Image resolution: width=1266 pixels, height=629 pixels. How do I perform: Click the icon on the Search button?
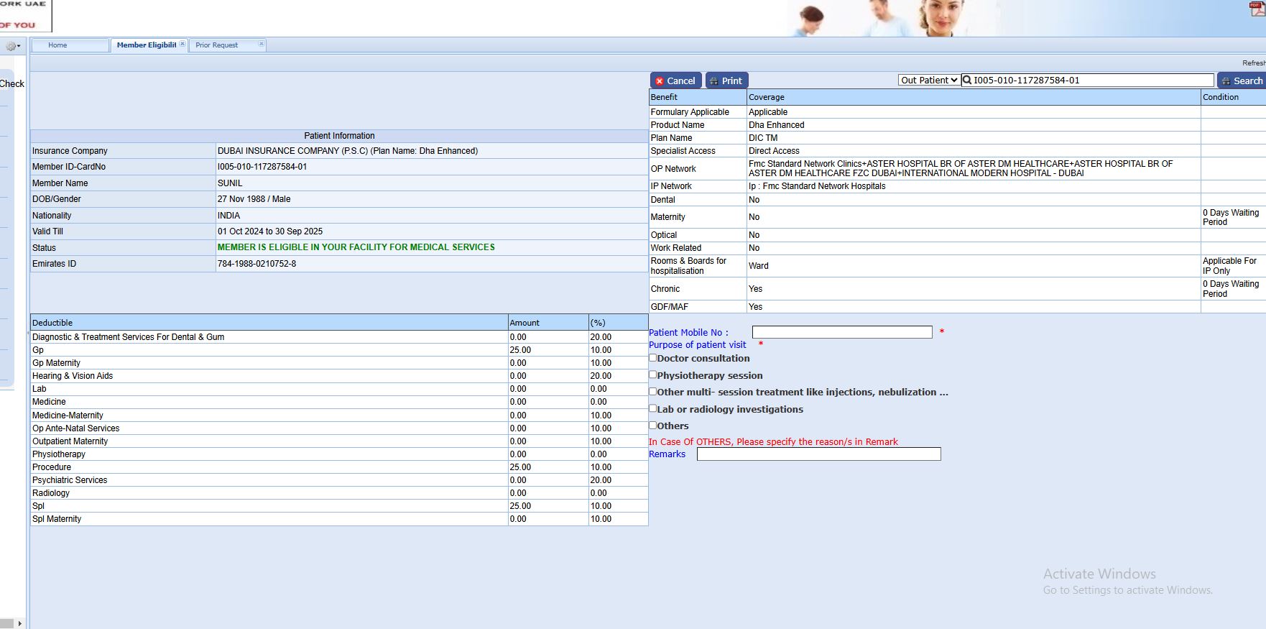[x=1226, y=81]
